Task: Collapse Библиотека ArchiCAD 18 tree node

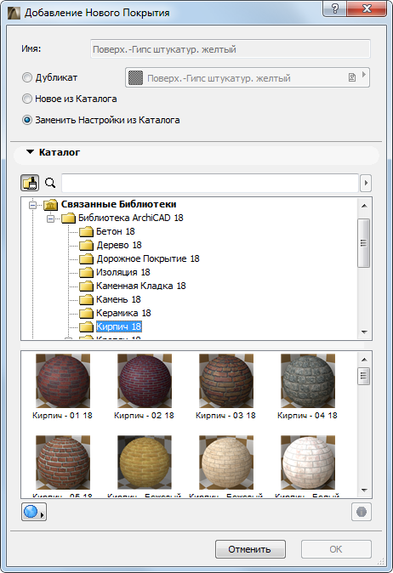Action: (x=50, y=218)
